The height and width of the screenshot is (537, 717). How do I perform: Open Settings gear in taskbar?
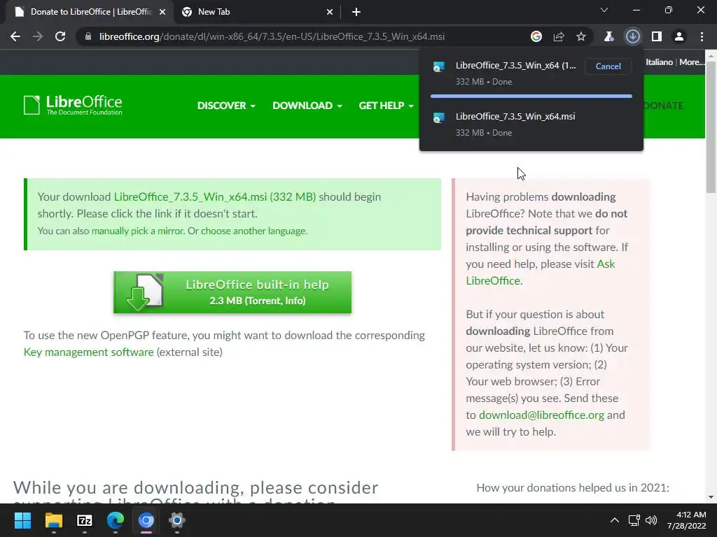coord(177,520)
